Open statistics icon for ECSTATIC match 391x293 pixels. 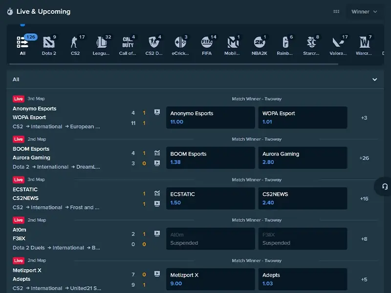(157, 193)
